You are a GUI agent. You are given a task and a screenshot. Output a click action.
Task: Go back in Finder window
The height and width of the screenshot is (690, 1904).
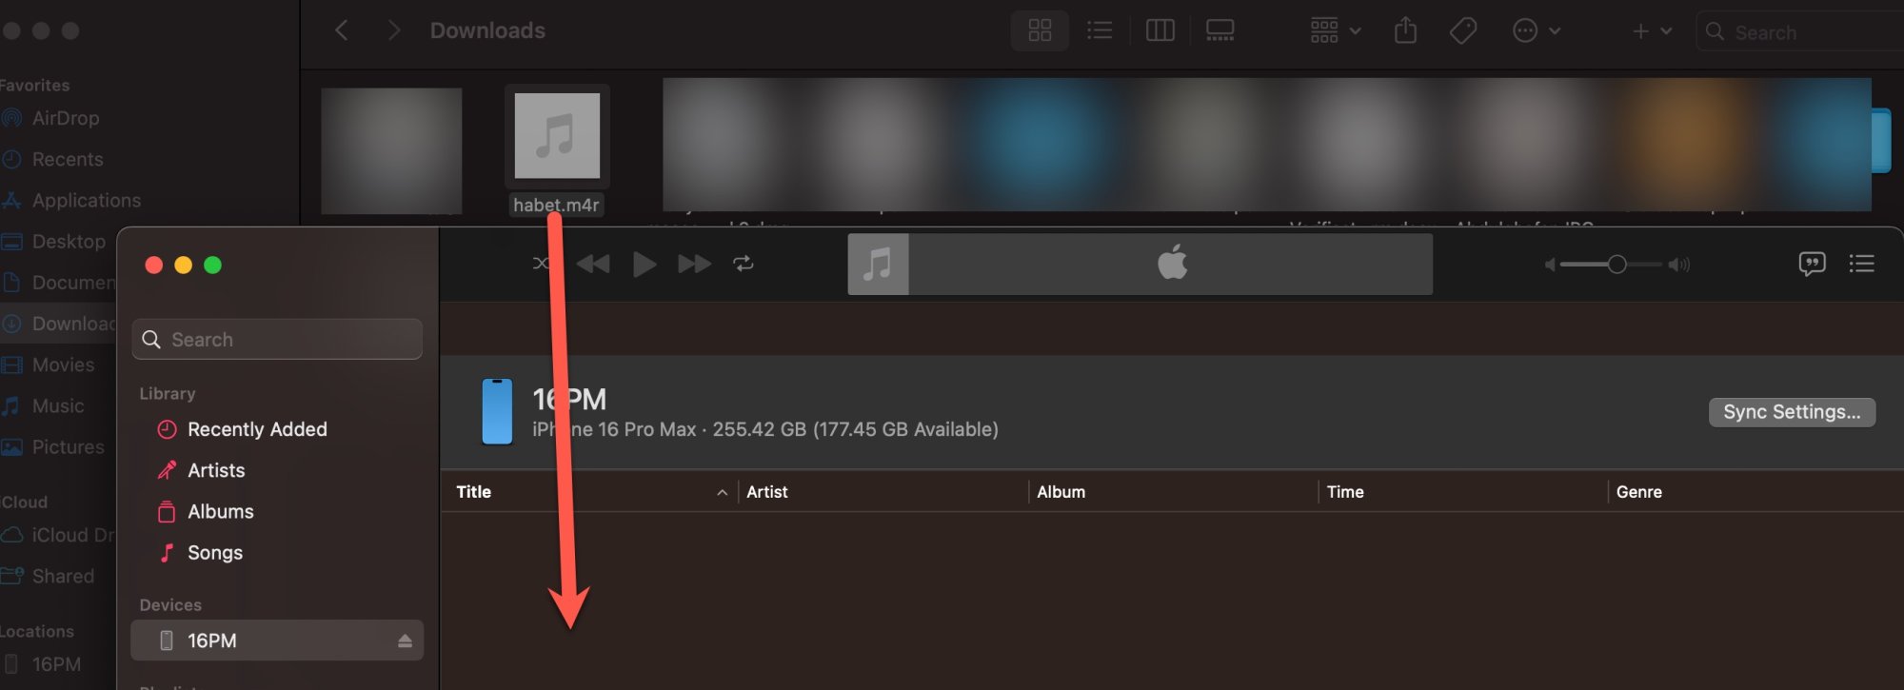[x=342, y=30]
